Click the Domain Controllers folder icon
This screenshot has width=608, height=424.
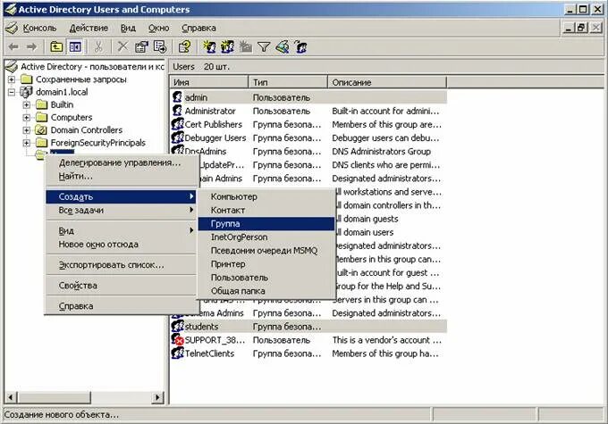(x=41, y=130)
